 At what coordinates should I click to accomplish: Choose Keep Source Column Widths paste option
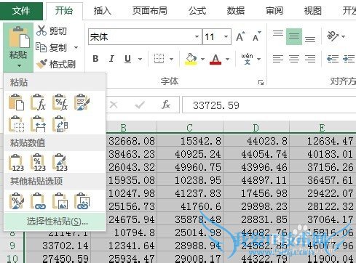[39, 124]
